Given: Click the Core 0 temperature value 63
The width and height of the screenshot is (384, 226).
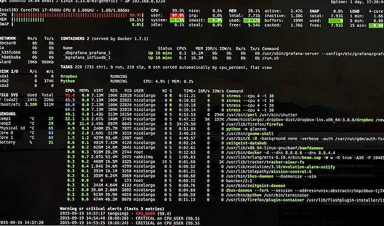Looking at the screenshot, I should point(51,133).
